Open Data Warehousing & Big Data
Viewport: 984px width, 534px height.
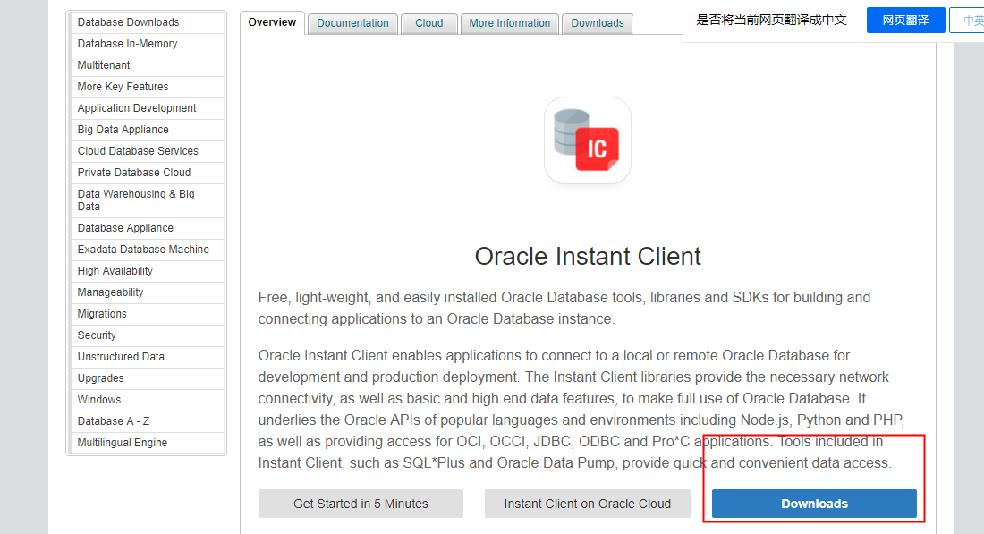tap(147, 200)
